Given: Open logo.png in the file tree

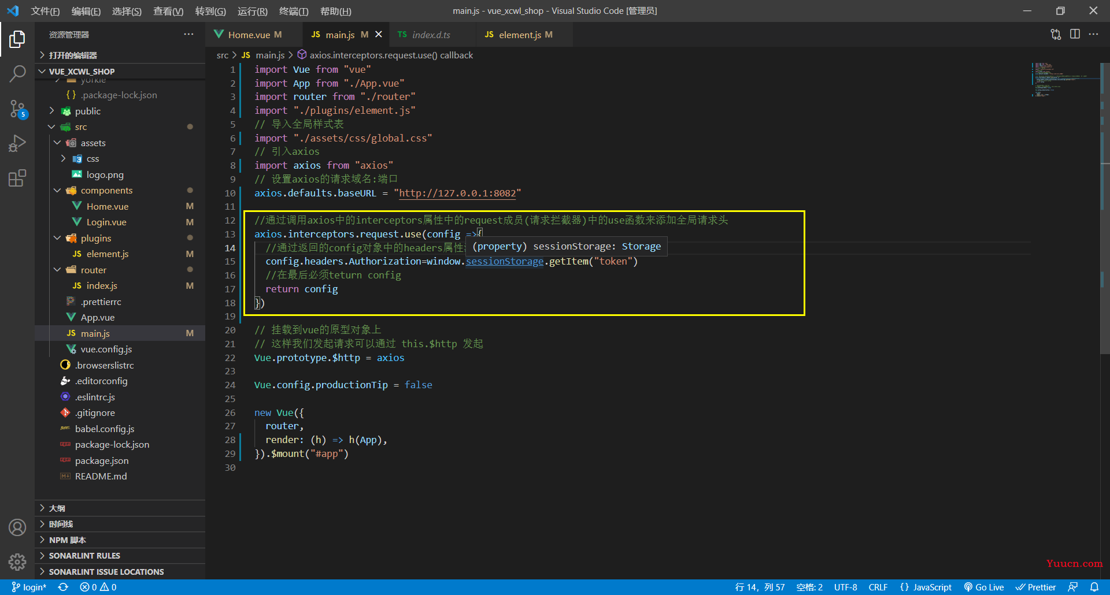Looking at the screenshot, I should (x=120, y=174).
